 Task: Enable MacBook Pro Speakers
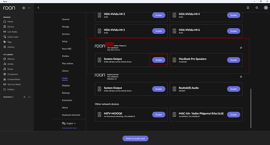(x=234, y=60)
